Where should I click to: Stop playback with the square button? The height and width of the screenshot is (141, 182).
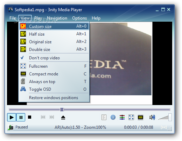coord(30,117)
